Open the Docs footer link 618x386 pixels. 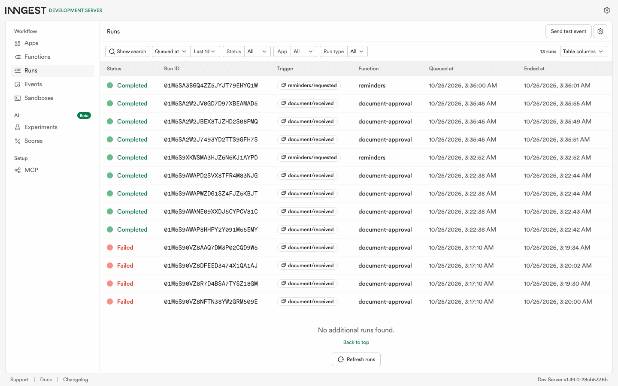pos(46,380)
